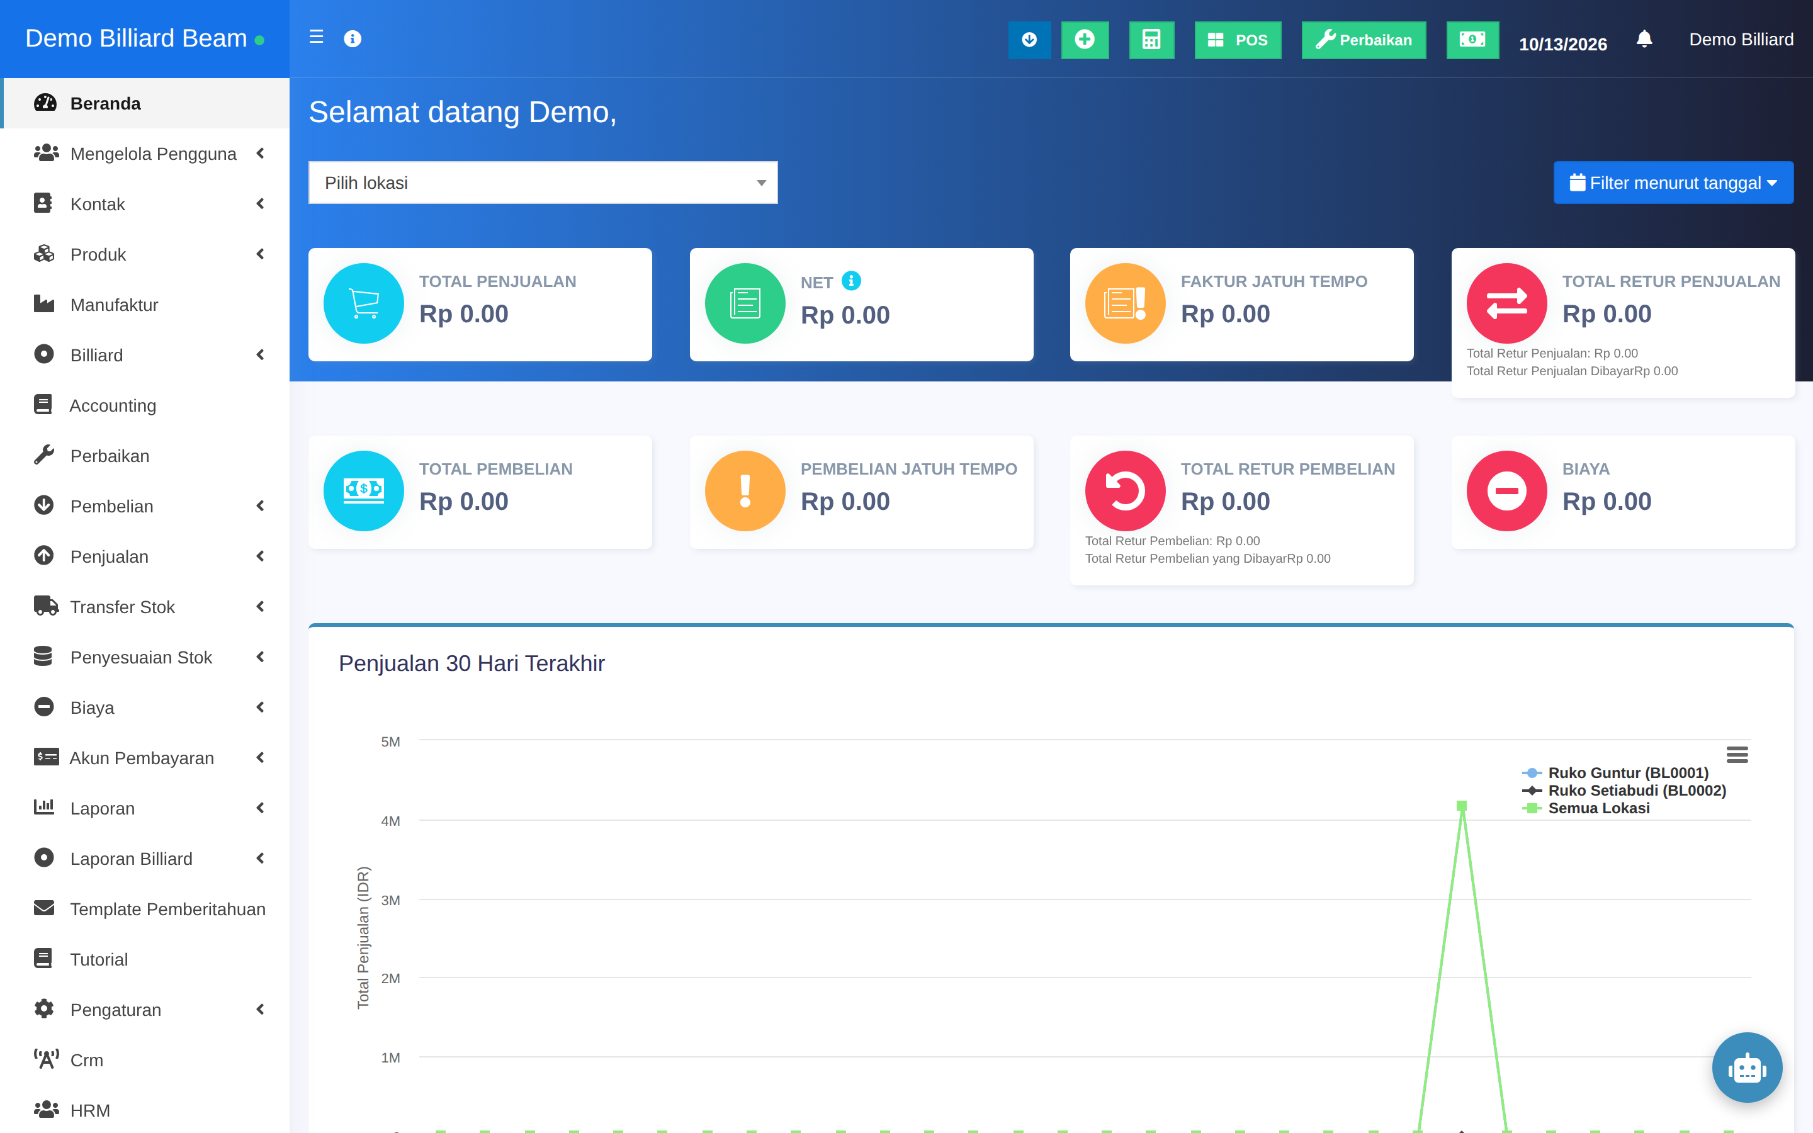
Task: Expand Mengelola Pengguna sidebar menu
Action: pyautogui.click(x=145, y=154)
